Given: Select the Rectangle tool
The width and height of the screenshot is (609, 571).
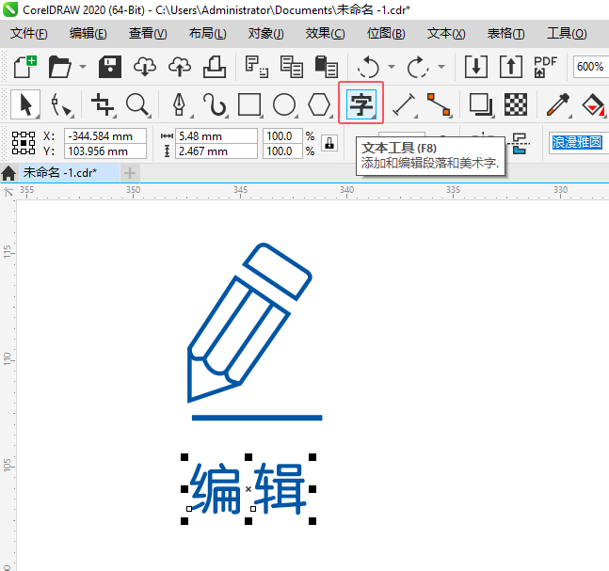Looking at the screenshot, I should coord(249,104).
